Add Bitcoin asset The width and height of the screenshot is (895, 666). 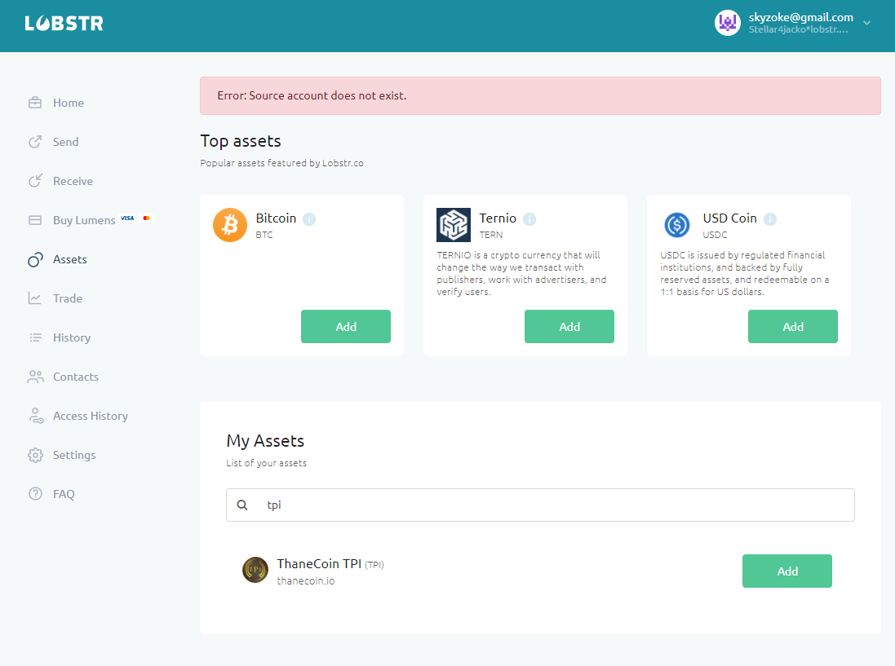[x=346, y=327]
